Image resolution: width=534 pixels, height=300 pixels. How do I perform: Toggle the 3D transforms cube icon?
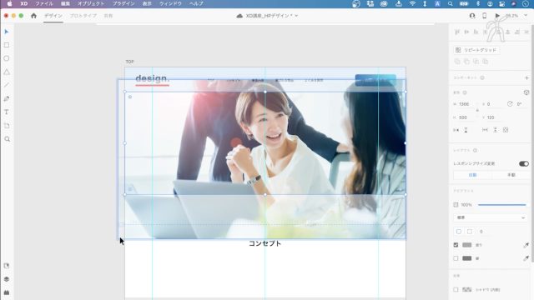[526, 92]
